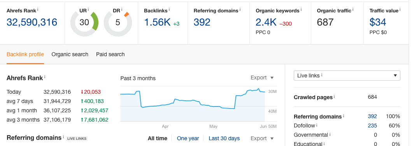Expand Export menu for Referring domains

pos(262,138)
